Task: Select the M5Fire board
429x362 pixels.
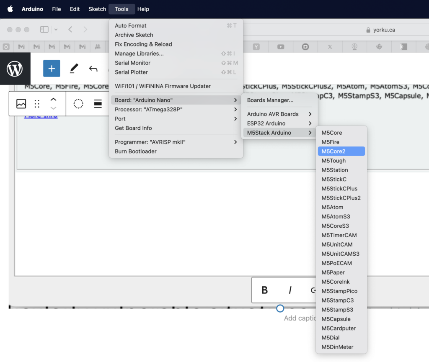Action: click(x=341, y=142)
